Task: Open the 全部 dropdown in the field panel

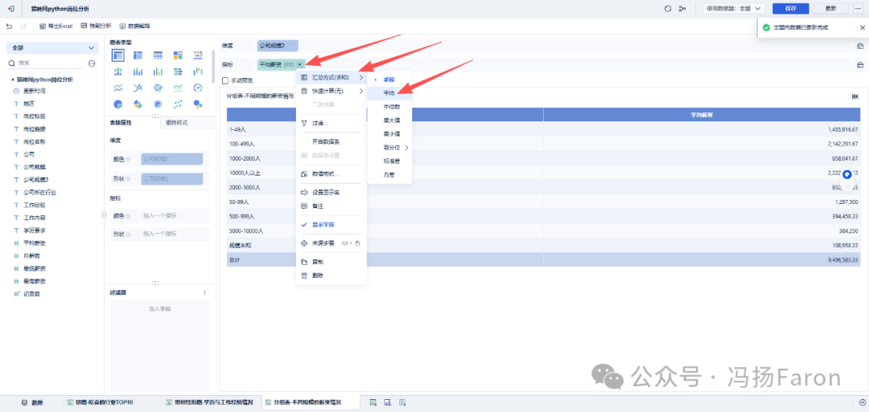Action: [52, 48]
